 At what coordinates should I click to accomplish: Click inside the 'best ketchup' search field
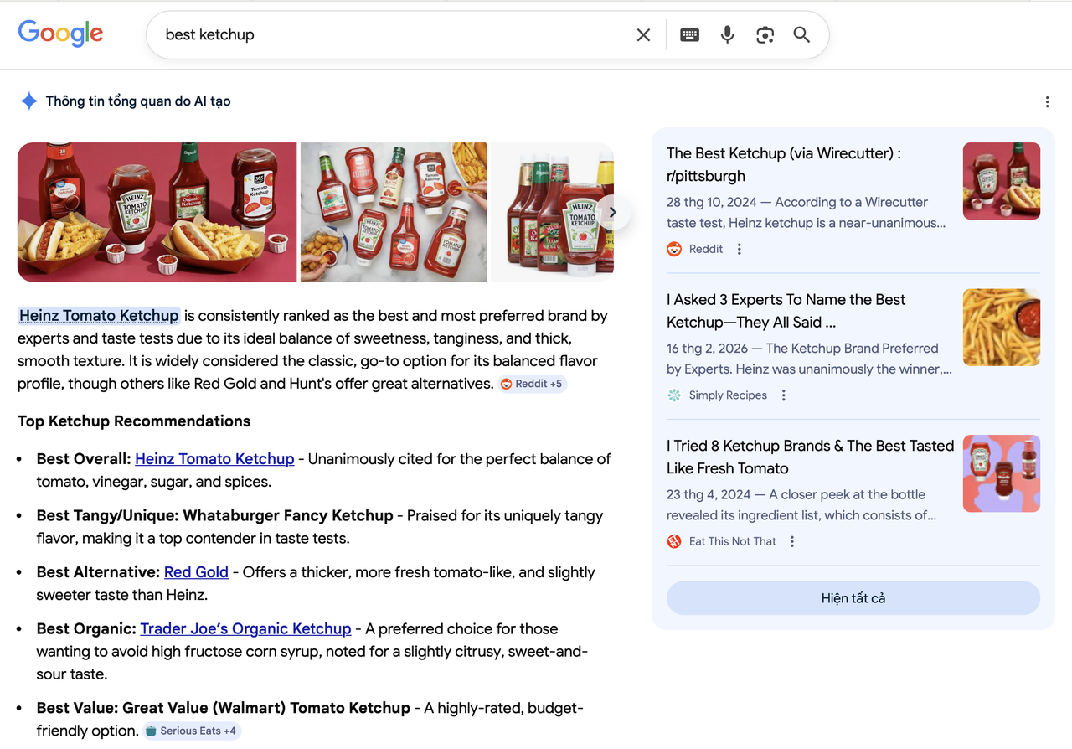point(394,34)
